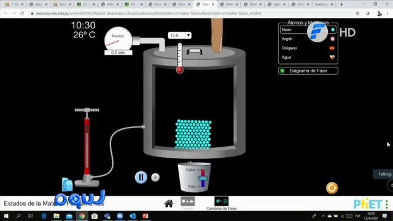Click the step-forward button beside pause
Image resolution: width=393 pixels, height=221 pixels.
pyautogui.click(x=155, y=177)
